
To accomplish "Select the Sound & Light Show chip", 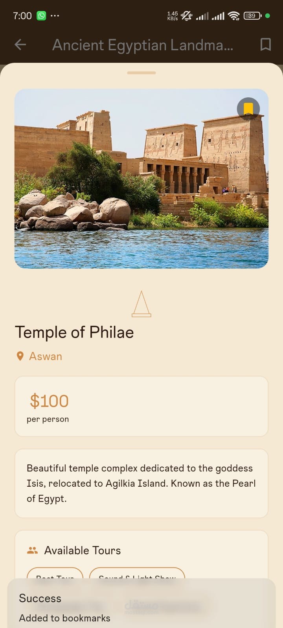I will pyautogui.click(x=137, y=574).
